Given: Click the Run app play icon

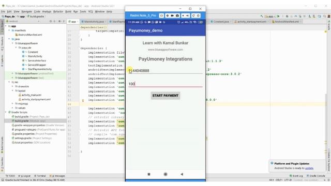Looking at the screenshot, I should [x=278, y=16].
